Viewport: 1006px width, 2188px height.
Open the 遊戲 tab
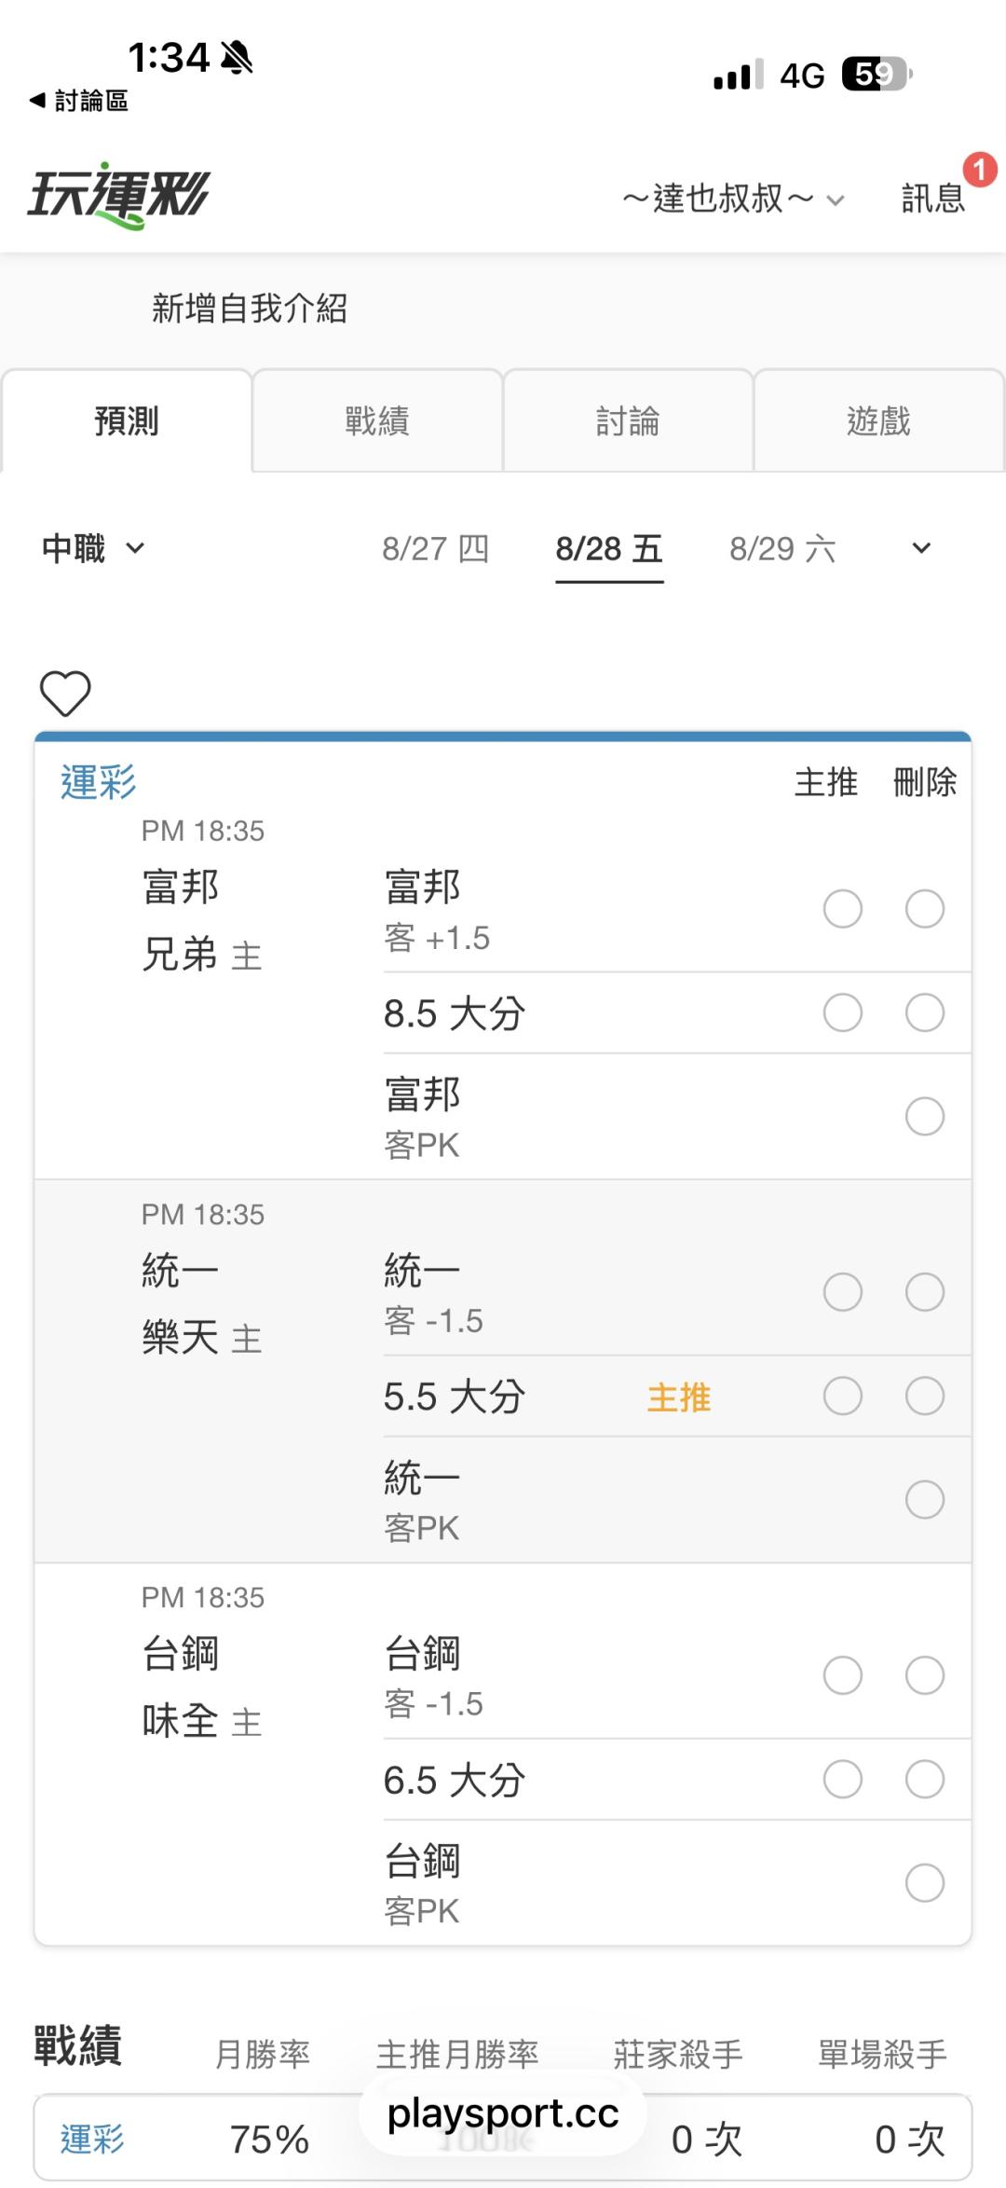pyautogui.click(x=878, y=420)
